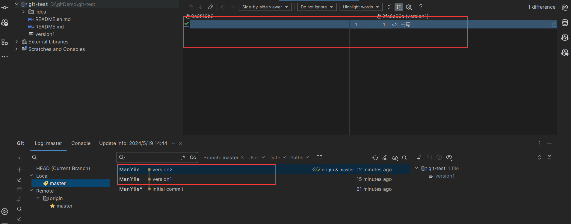Open the Commit tool window icon
This screenshot has height=224, width=571.
[x=5, y=7]
